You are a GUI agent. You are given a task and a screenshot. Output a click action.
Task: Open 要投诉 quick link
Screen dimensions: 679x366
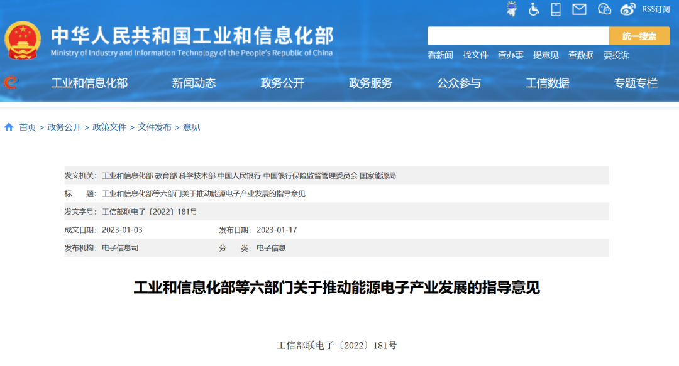pos(616,55)
